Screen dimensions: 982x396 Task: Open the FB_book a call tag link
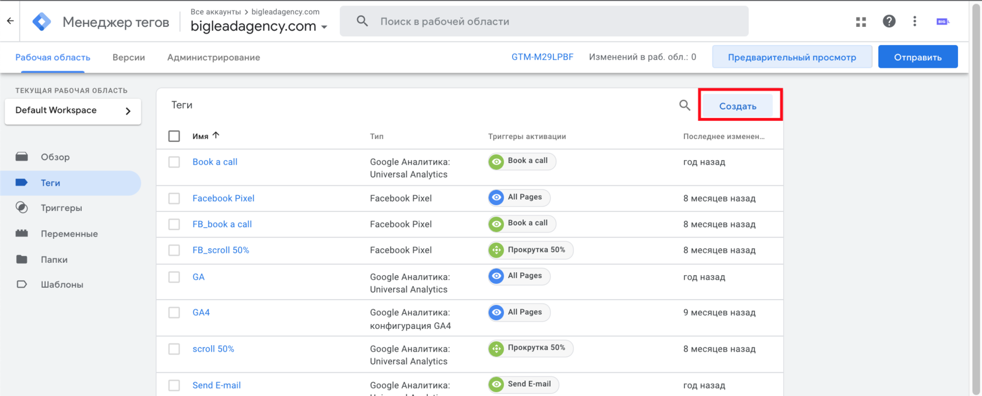(222, 224)
